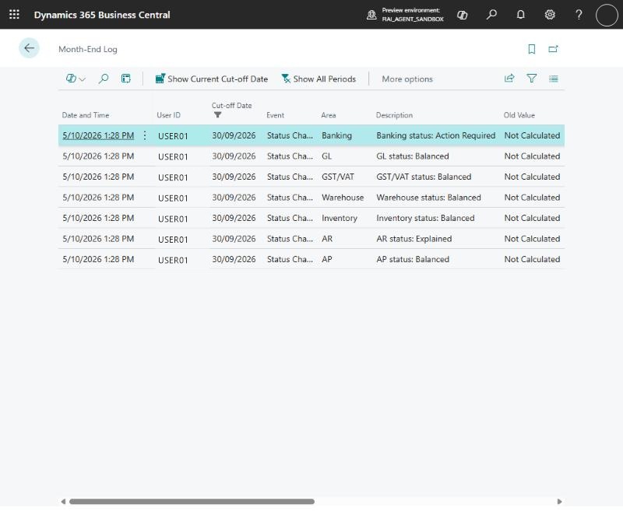Screen dimensions: 623x522
Task: Sort by the Date and Time column header
Action: pyautogui.click(x=86, y=115)
